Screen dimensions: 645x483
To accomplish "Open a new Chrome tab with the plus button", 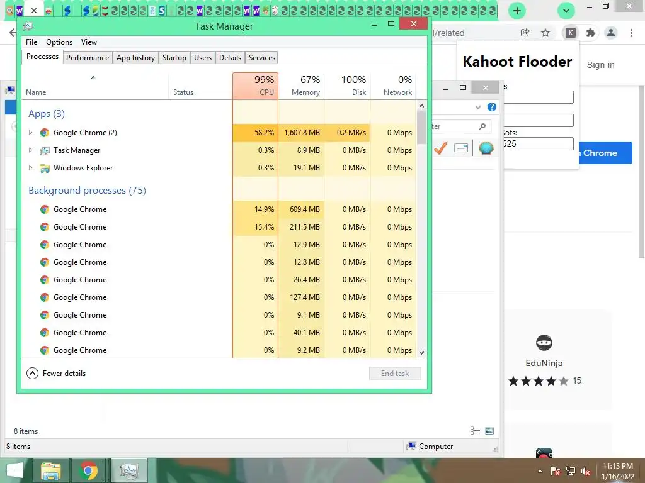I will (x=517, y=11).
